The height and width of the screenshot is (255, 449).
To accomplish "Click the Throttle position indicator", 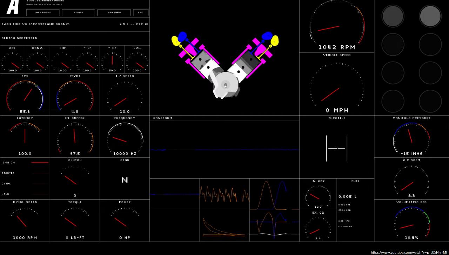I will 337,148.
